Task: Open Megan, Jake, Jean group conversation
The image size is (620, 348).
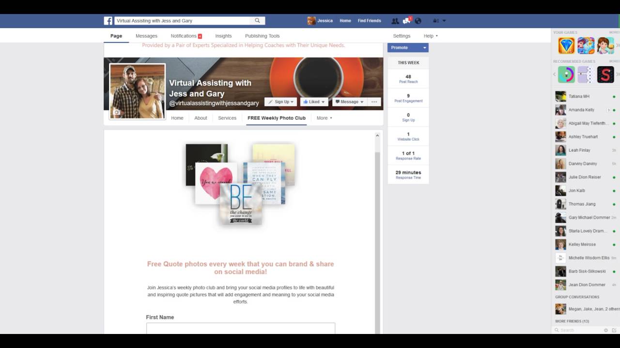Action: coord(585,309)
